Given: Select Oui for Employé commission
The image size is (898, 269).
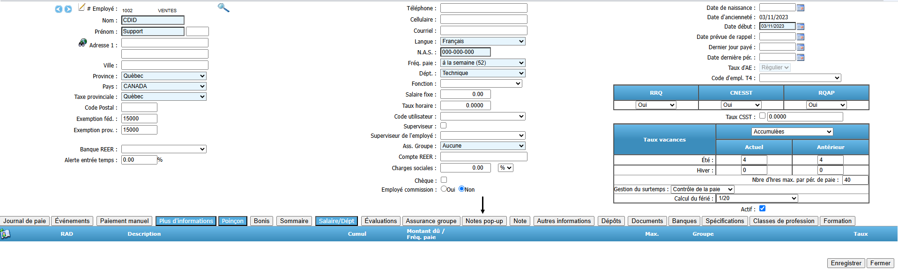Looking at the screenshot, I should (444, 189).
